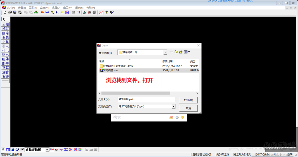Click the 引入 sidebar button

tap(5, 46)
